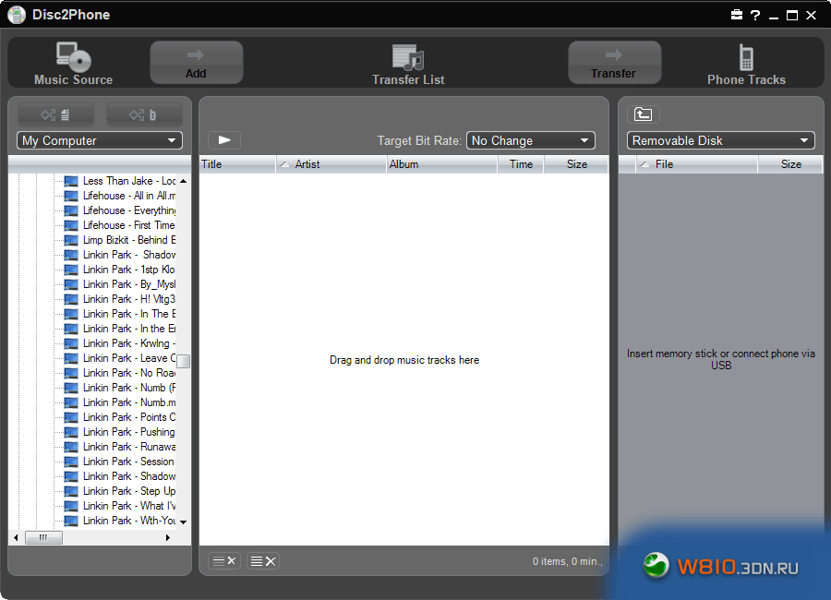The image size is (831, 600).
Task: Open the Removable Disk dropdown
Action: (x=721, y=140)
